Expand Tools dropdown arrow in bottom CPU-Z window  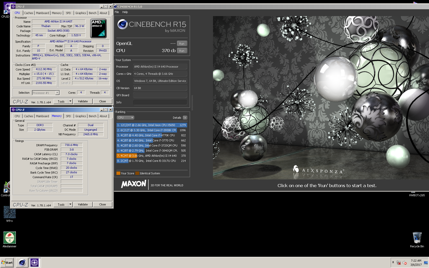click(70, 204)
